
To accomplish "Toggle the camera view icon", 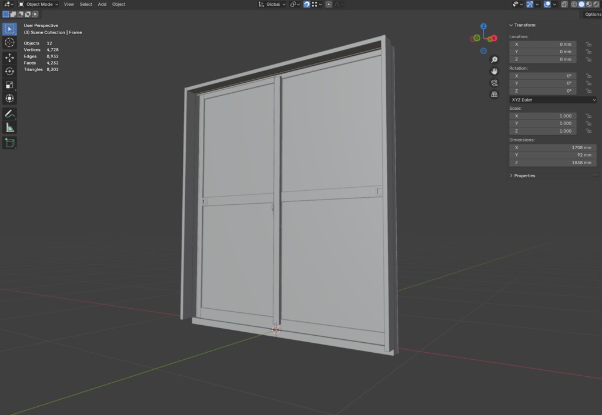I will (x=494, y=83).
